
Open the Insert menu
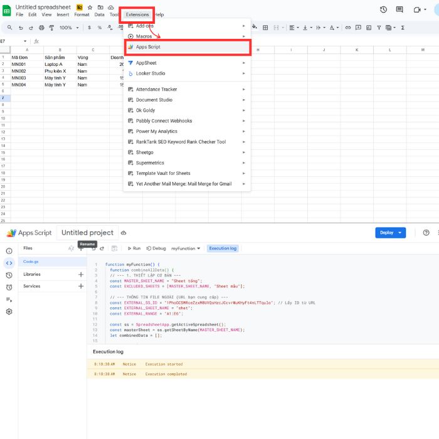[x=63, y=14]
